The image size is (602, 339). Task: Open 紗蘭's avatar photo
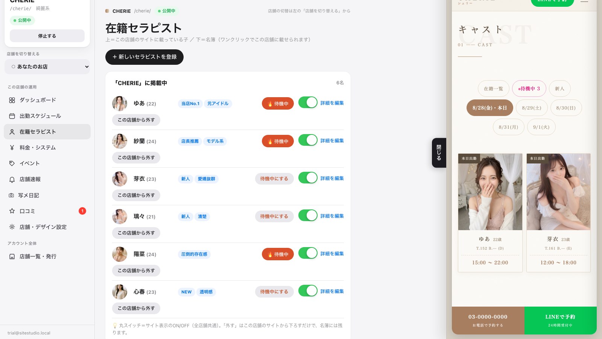tap(120, 141)
